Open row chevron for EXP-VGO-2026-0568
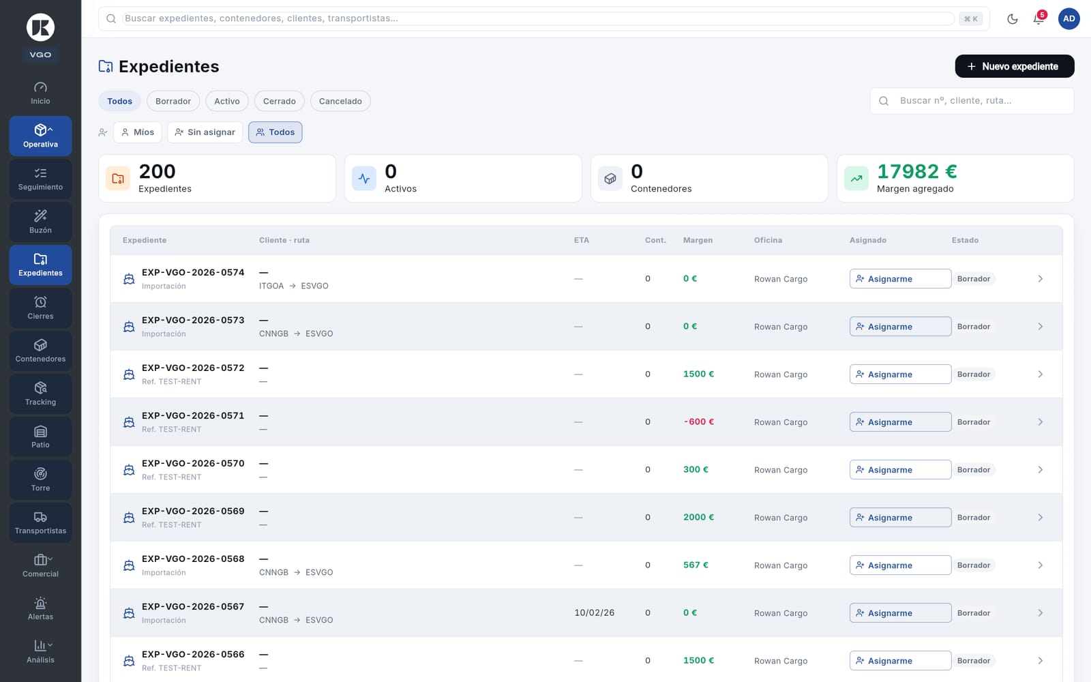Image resolution: width=1091 pixels, height=682 pixels. 1041,565
